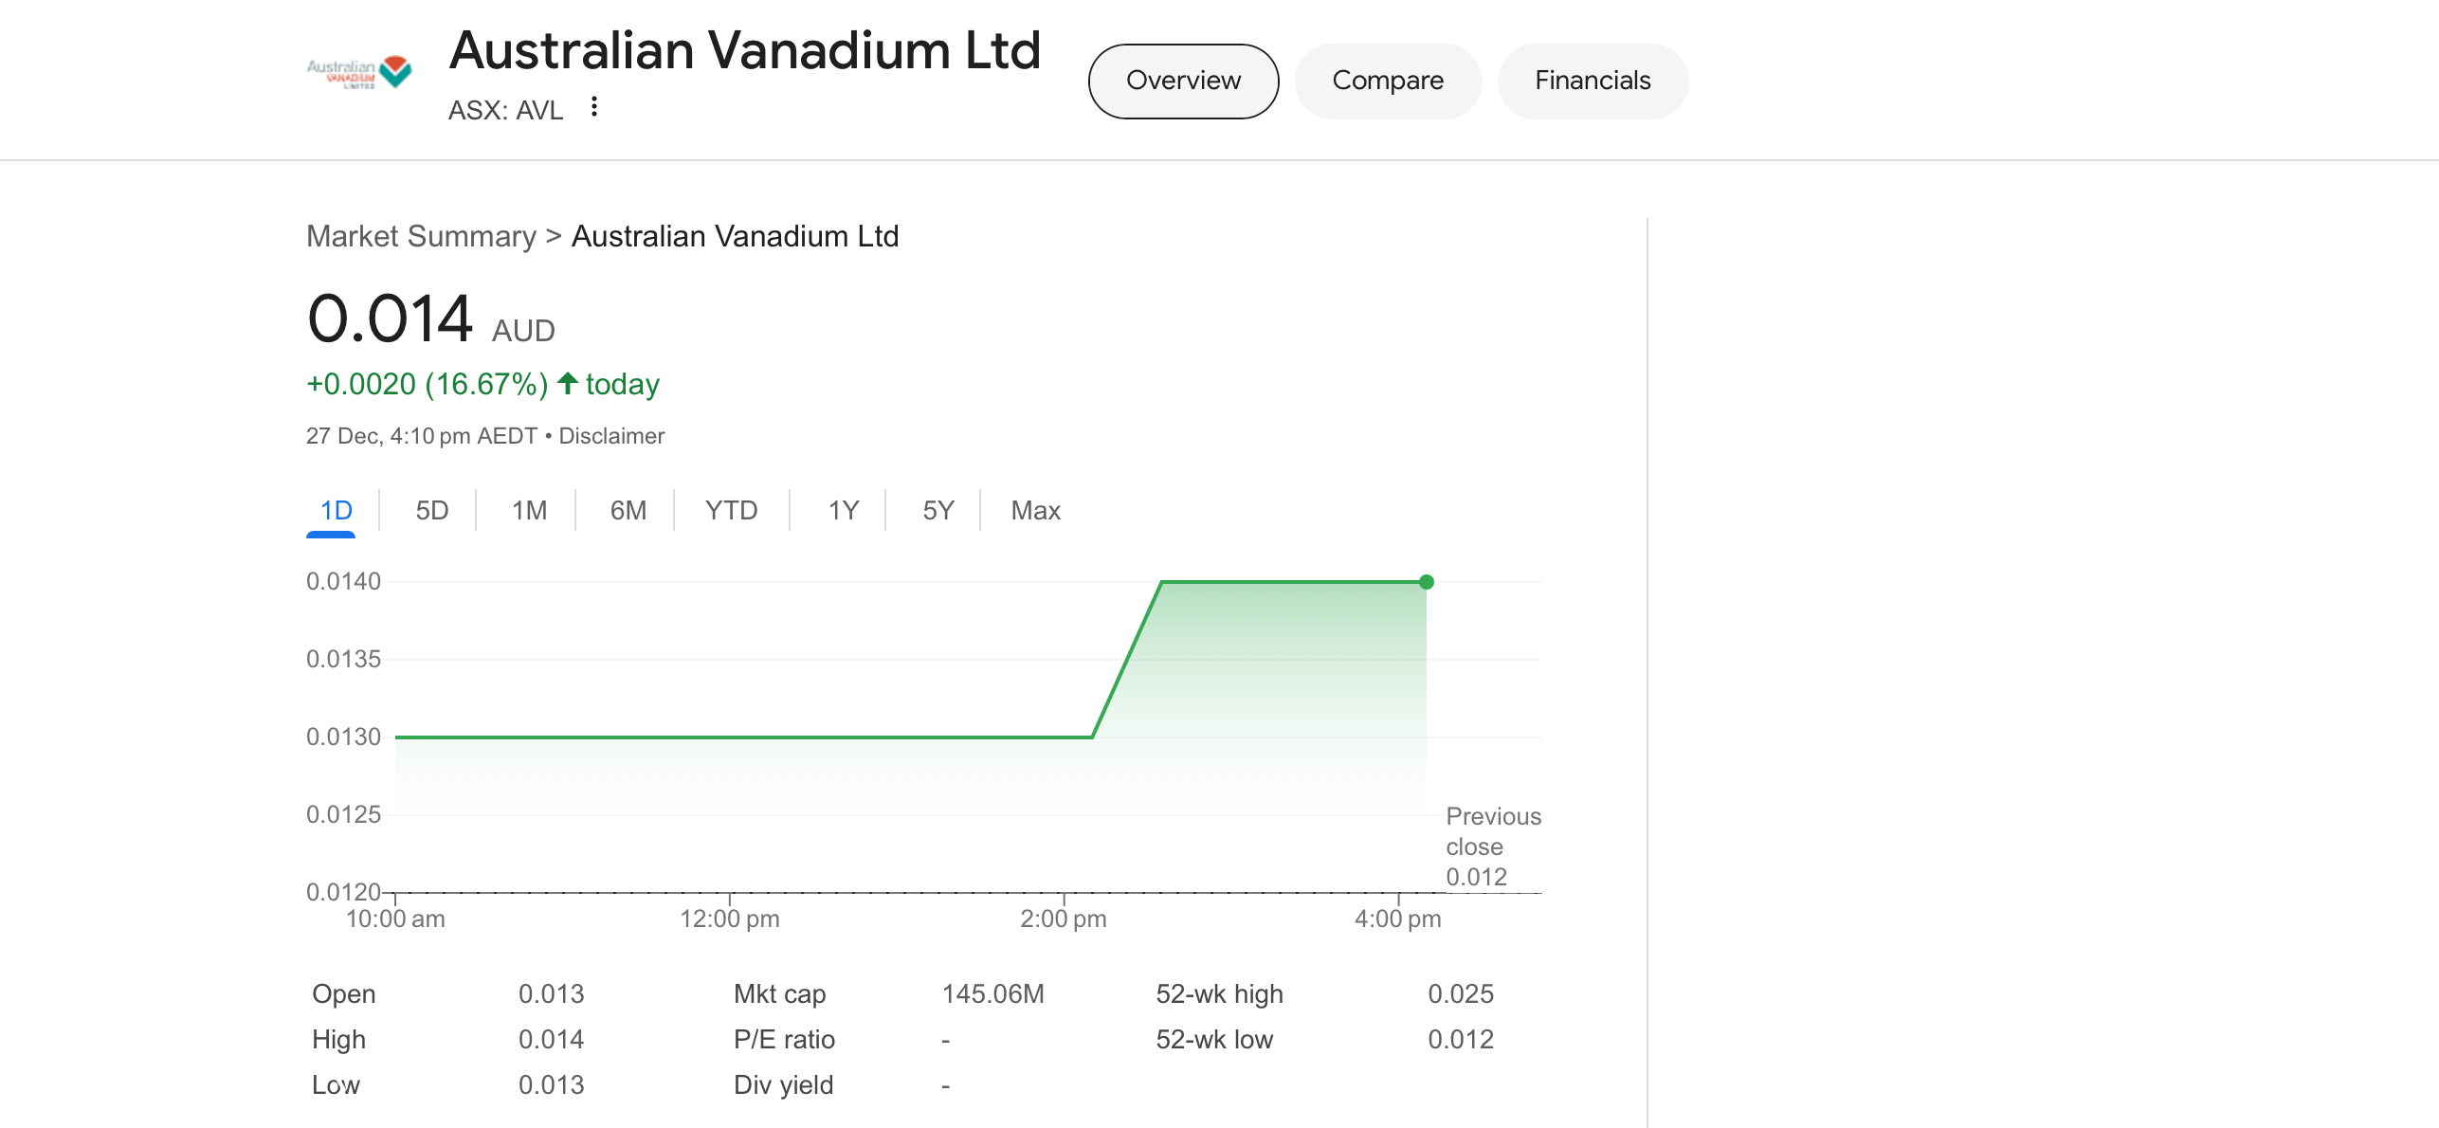This screenshot has height=1128, width=2439.
Task: Switch to the 5Y chart range
Action: [938, 511]
